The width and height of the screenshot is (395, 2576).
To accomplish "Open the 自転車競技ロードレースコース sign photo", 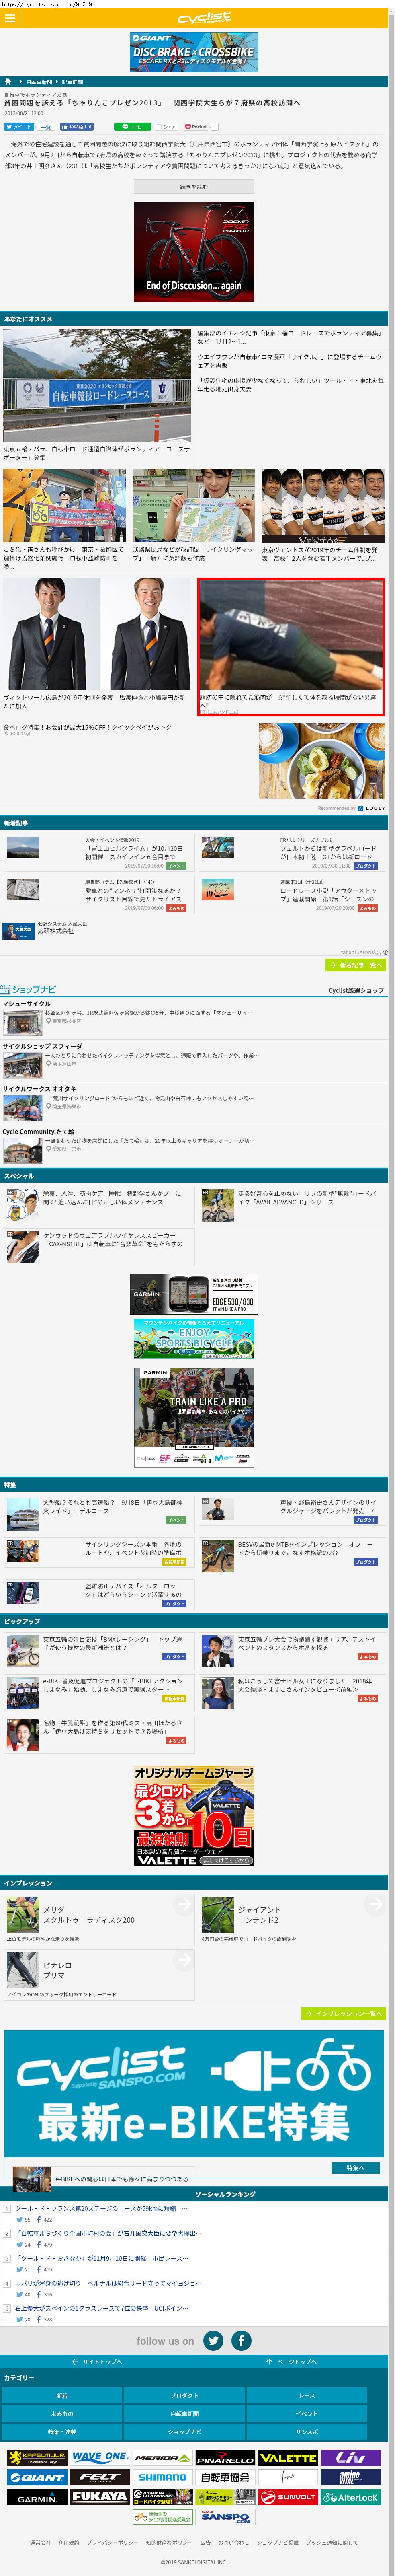I will pos(97,385).
